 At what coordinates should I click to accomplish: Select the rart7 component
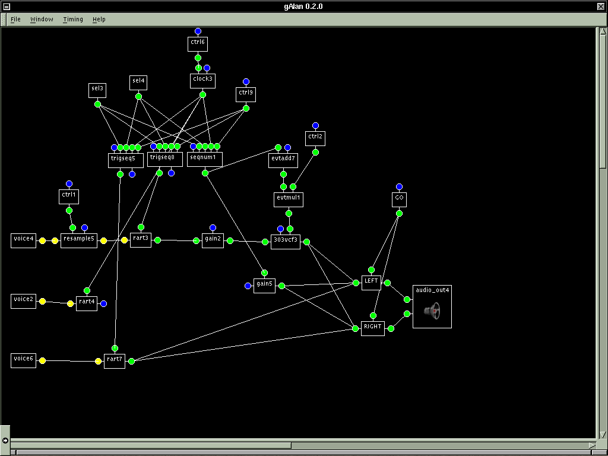click(115, 360)
